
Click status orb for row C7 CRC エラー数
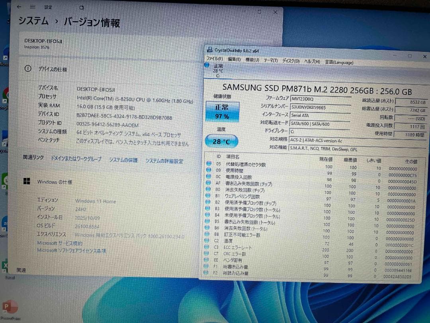pos(207,253)
